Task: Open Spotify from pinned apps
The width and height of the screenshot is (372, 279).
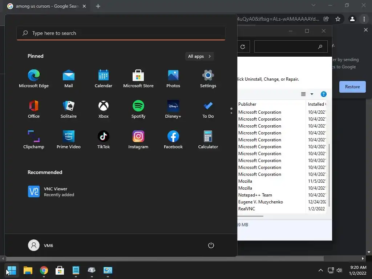Action: pos(138,109)
